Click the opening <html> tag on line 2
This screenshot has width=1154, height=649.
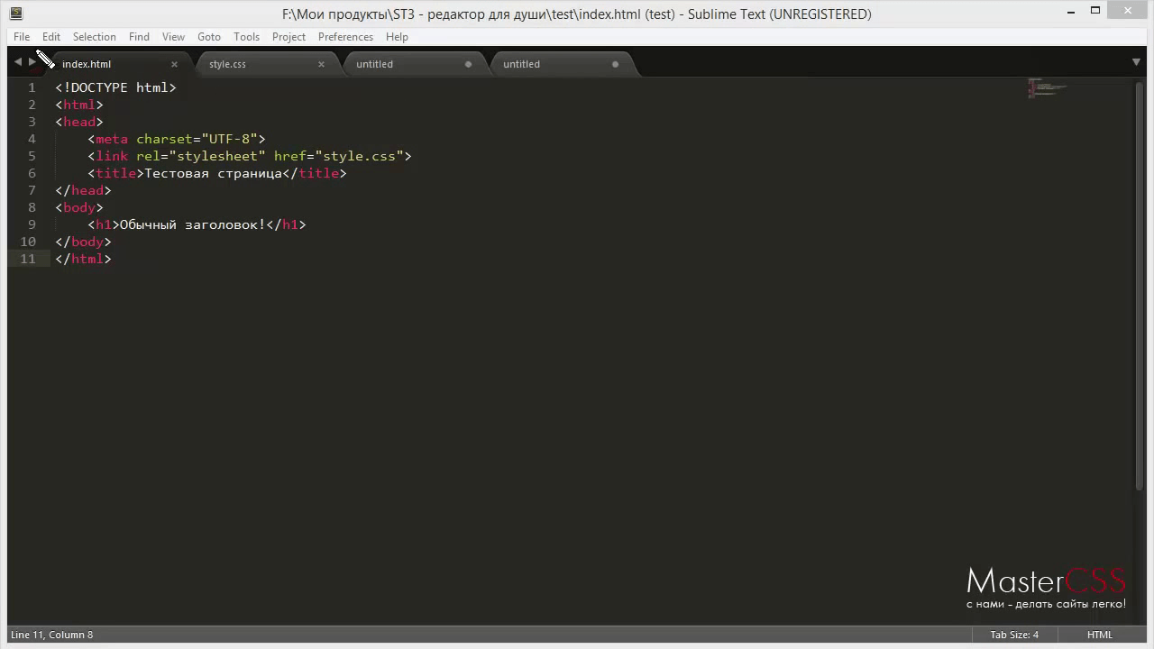coord(79,105)
